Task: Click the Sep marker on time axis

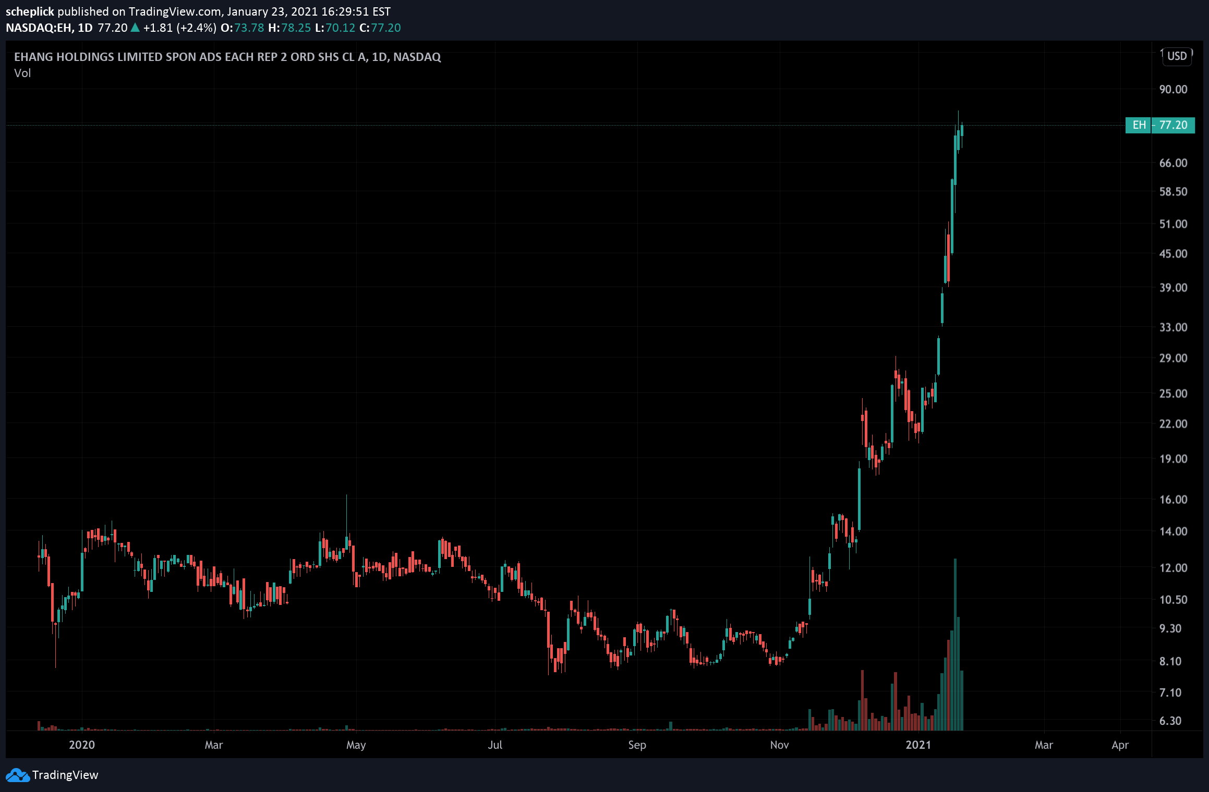Action: tap(637, 745)
